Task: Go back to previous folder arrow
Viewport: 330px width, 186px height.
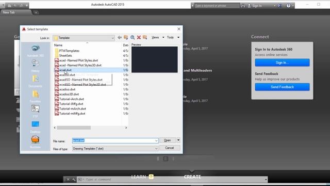Action: click(x=120, y=37)
